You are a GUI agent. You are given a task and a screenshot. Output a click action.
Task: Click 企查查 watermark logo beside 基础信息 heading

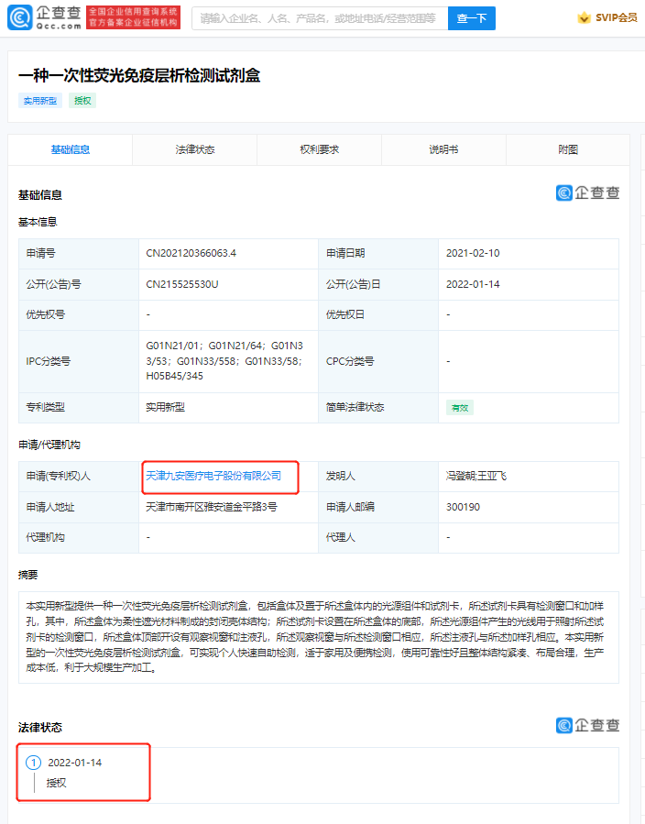point(587,192)
